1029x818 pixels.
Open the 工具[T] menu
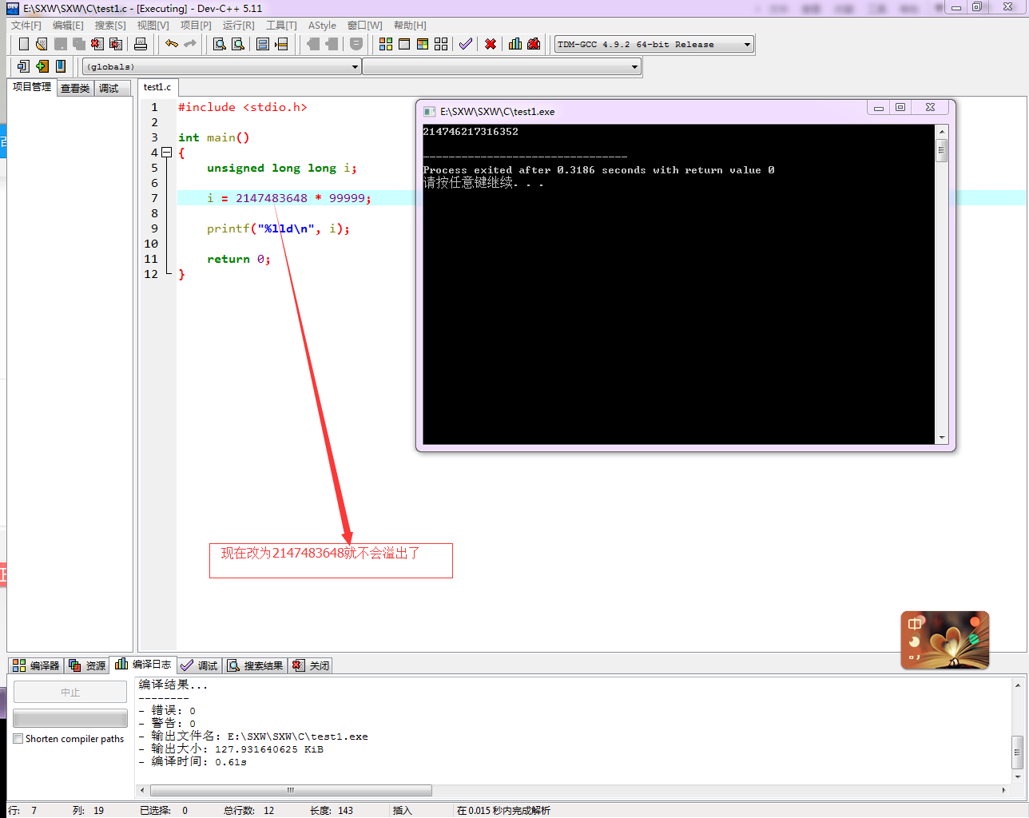[281, 26]
